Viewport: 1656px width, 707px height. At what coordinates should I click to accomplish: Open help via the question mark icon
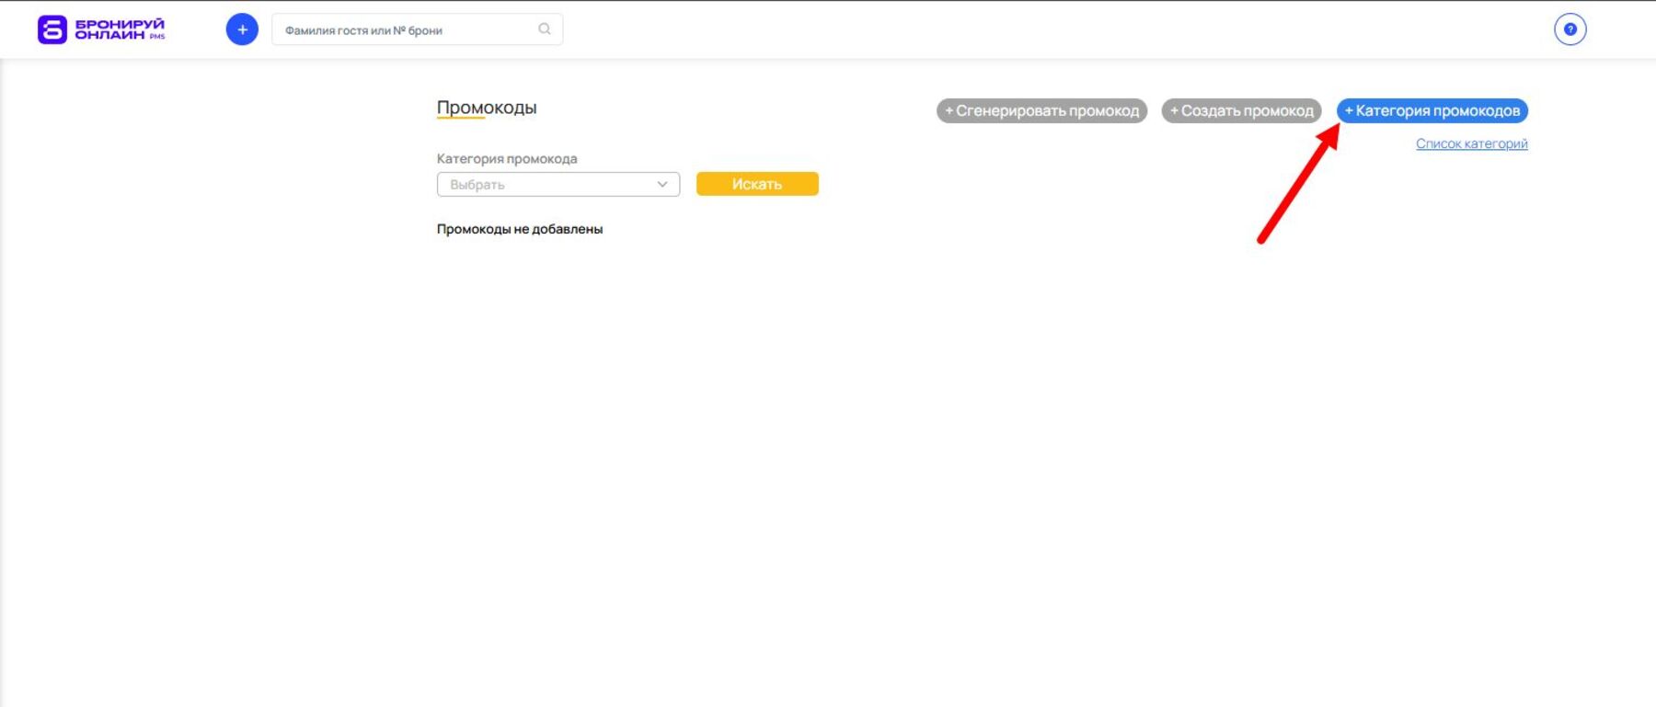coord(1570,29)
